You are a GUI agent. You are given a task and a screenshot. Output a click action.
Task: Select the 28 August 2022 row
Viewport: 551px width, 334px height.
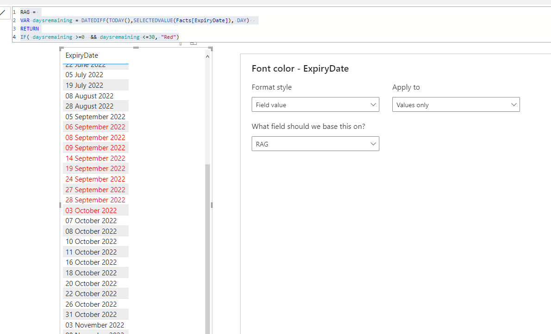coord(96,106)
